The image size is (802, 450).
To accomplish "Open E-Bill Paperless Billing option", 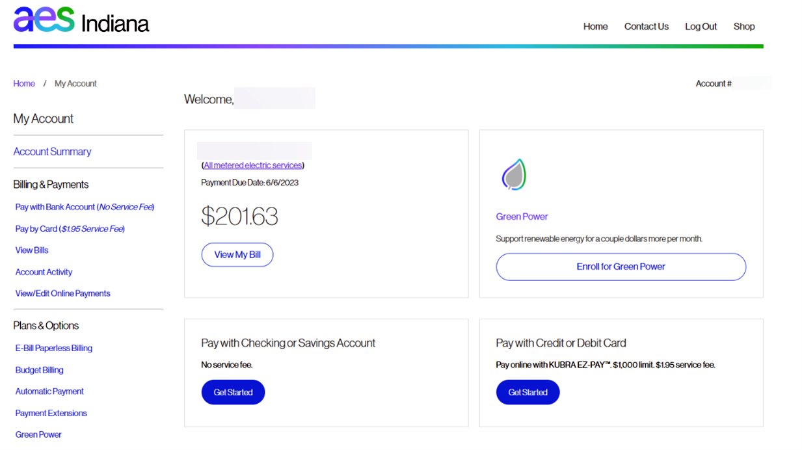I will coord(54,348).
